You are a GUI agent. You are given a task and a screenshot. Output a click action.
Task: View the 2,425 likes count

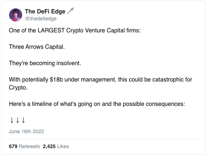(49, 146)
